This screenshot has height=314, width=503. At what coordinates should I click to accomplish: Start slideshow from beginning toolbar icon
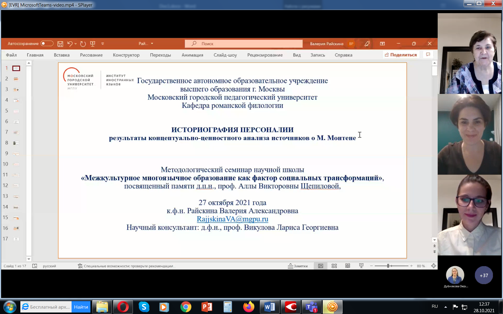[93, 44]
